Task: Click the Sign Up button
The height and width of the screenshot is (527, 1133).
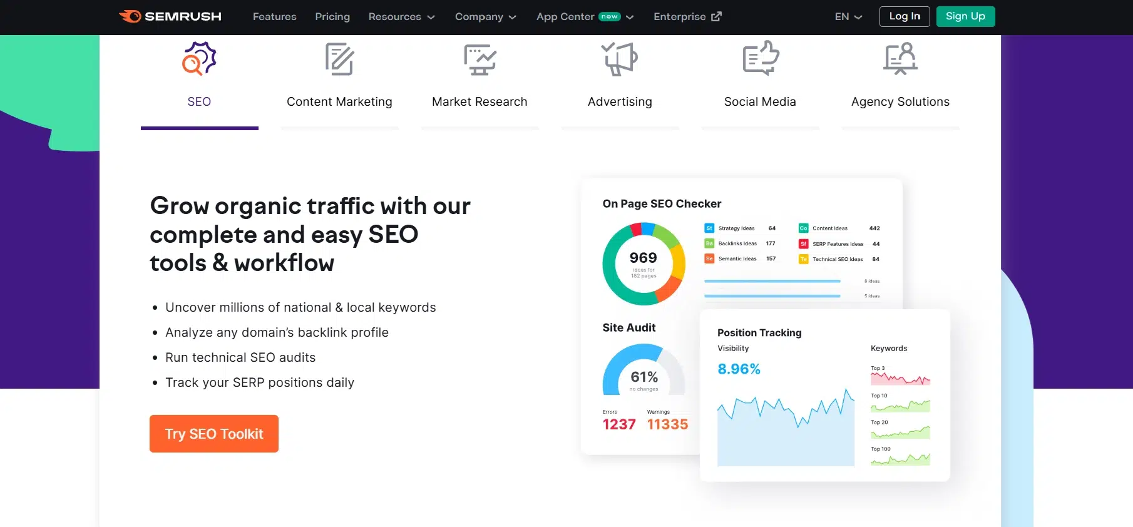Action: (x=965, y=16)
